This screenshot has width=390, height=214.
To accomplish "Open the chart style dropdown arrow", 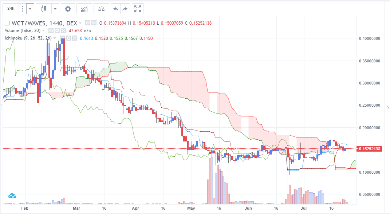I will coord(55,9).
